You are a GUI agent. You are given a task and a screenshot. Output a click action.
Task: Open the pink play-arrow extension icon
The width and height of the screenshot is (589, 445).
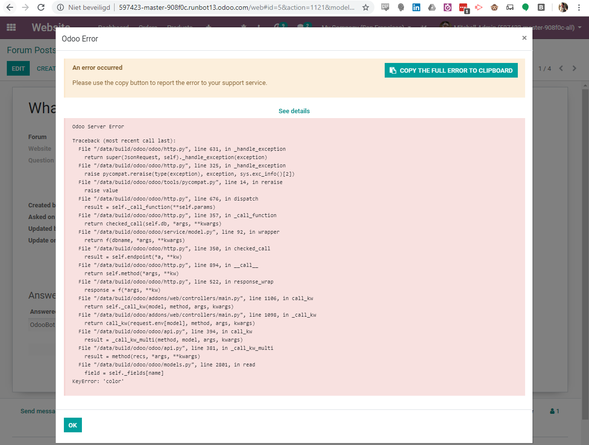(x=479, y=7)
